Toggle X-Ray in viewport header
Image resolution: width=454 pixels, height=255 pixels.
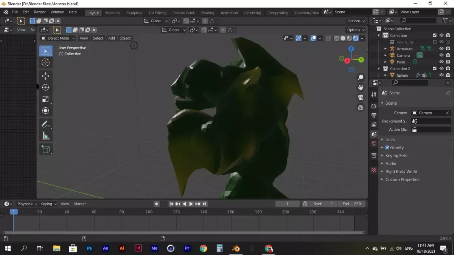[328, 38]
